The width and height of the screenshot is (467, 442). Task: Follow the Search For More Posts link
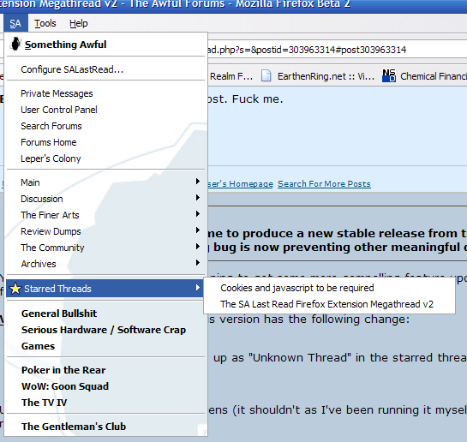coord(324,184)
